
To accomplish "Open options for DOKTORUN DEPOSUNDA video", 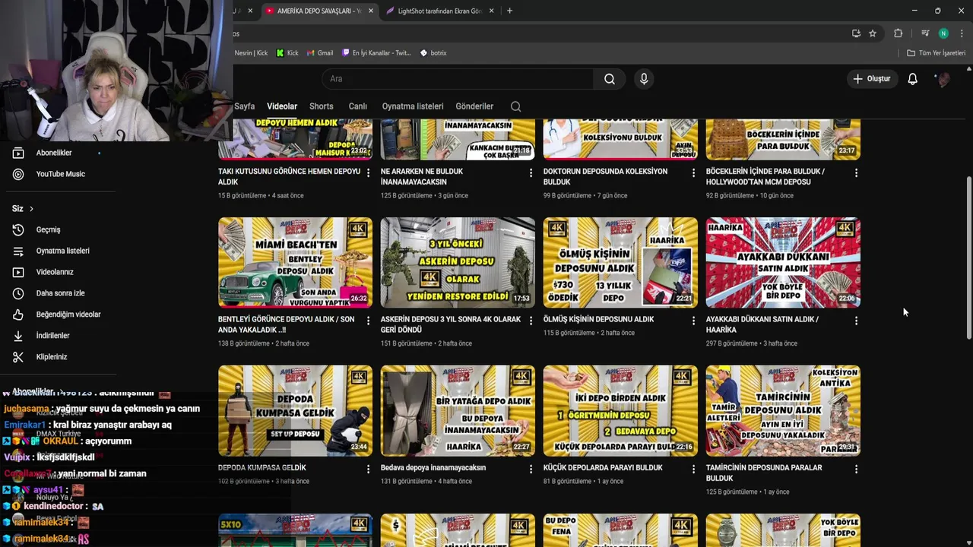I will click(x=693, y=173).
